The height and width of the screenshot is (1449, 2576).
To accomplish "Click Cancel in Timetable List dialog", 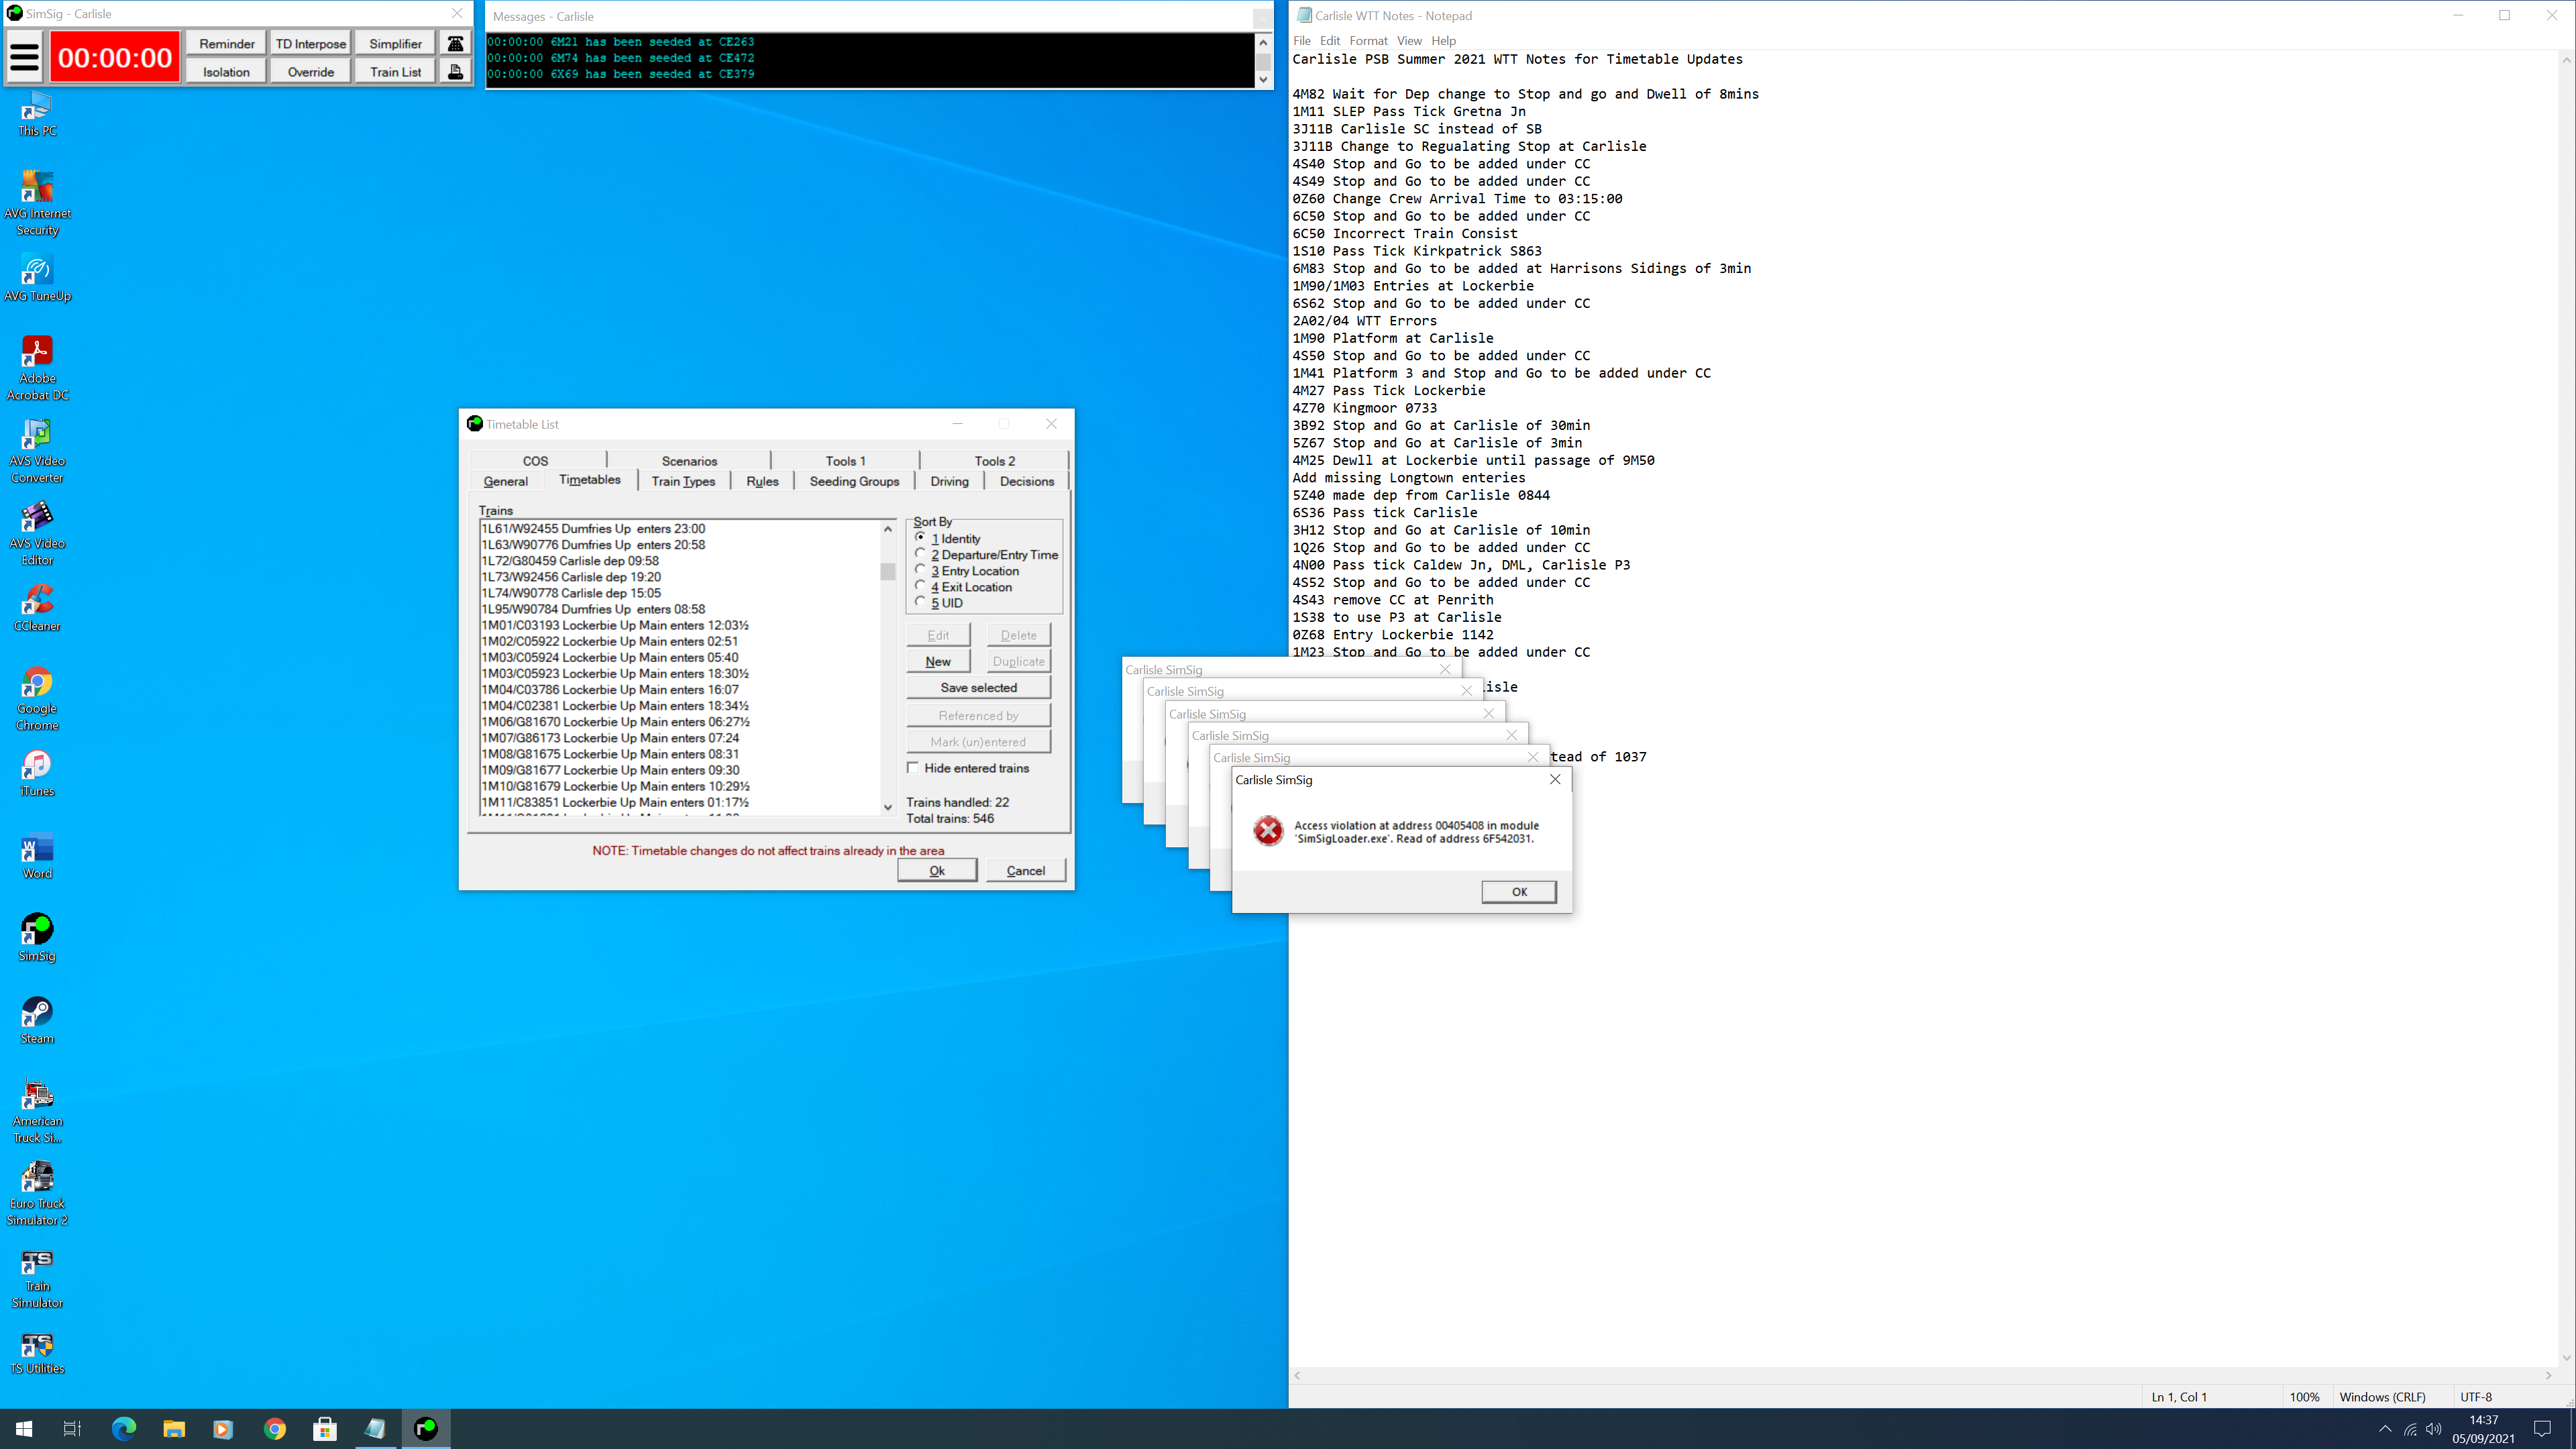I will click(1025, 870).
